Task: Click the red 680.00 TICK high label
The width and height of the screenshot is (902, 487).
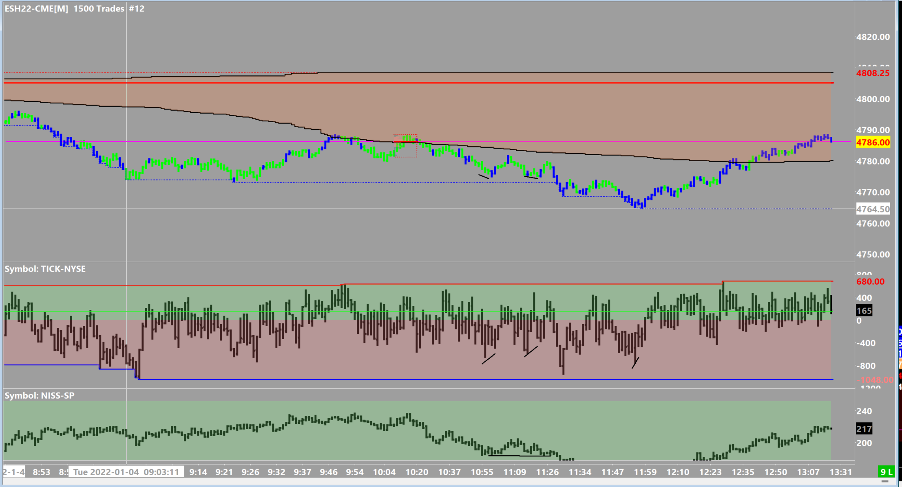Action: tap(870, 282)
